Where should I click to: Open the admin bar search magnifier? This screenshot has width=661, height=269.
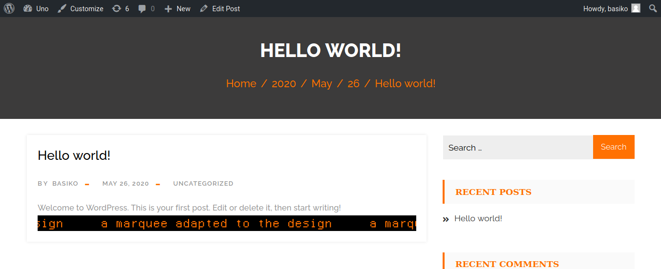point(653,8)
